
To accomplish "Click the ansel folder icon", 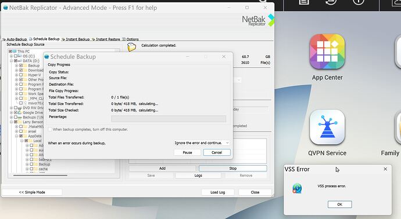I will click(25, 132).
